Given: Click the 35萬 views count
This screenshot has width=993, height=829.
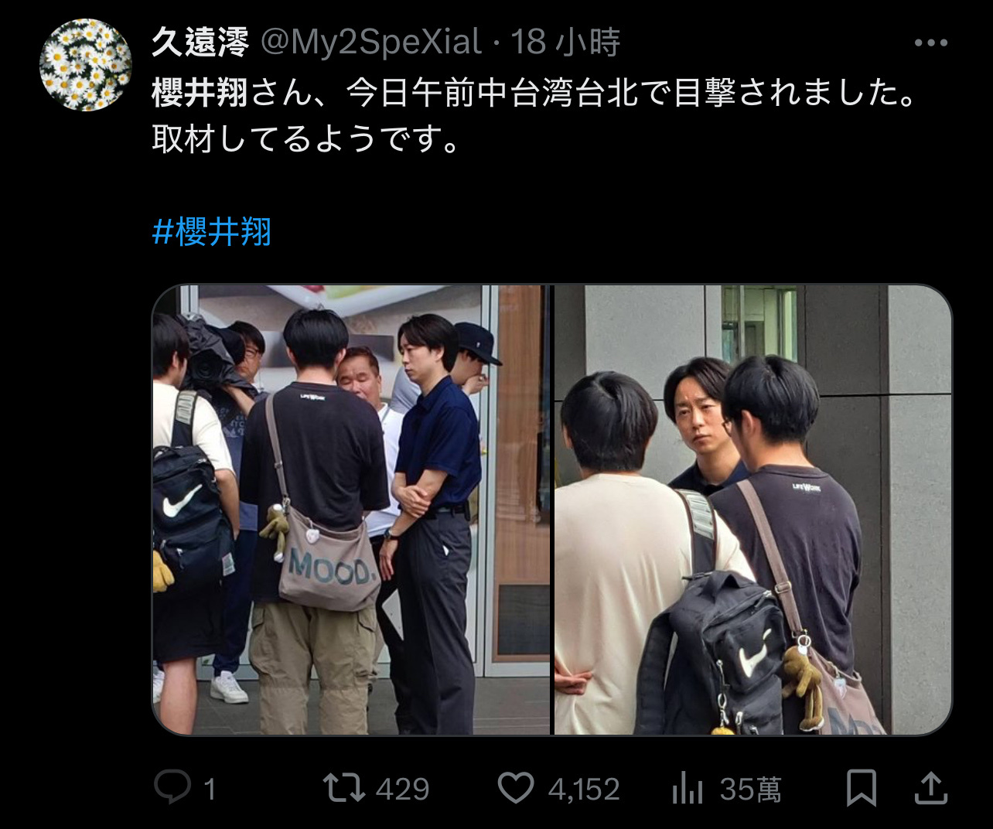Looking at the screenshot, I should coord(750,789).
